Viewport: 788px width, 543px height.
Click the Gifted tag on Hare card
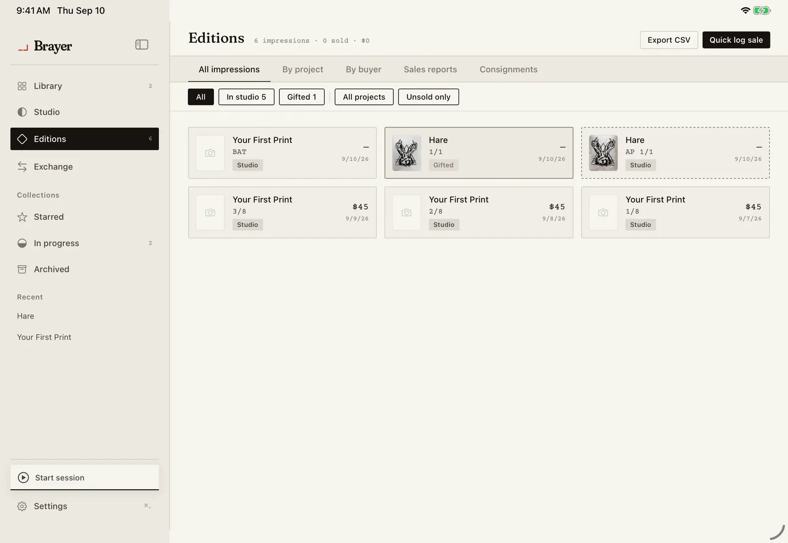tap(443, 165)
